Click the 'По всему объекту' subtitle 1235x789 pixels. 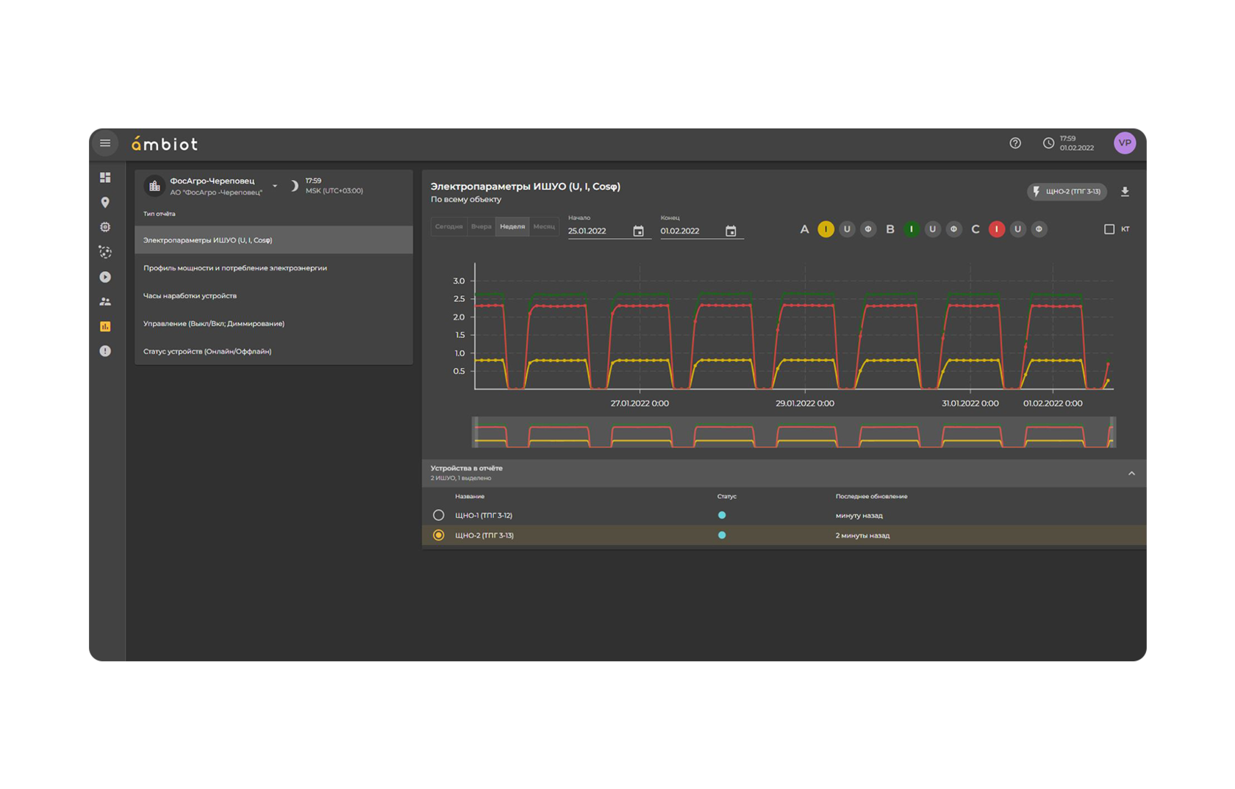tap(466, 200)
